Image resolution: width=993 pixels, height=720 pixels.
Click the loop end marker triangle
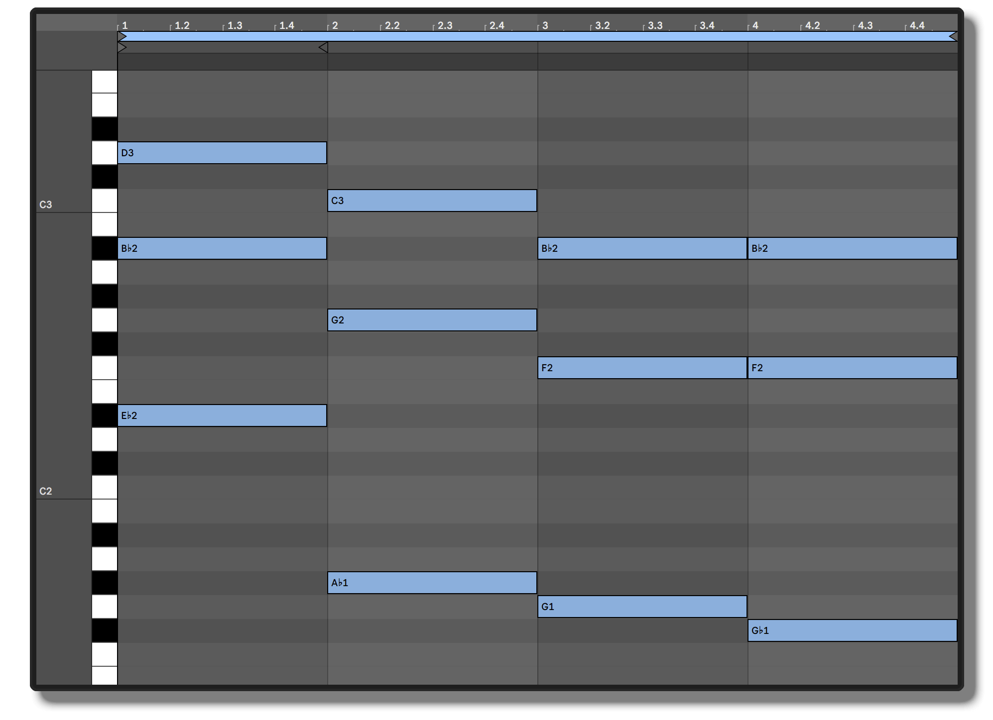953,36
